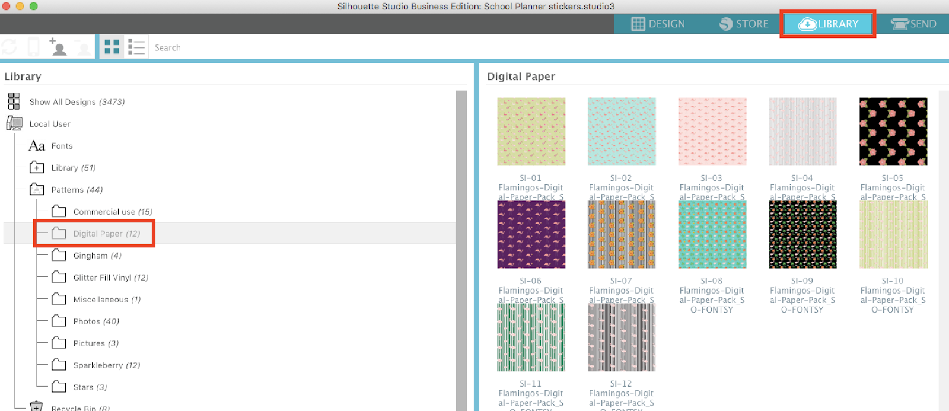Click the Sparkleberry folder icon
The image size is (949, 411).
[x=59, y=364]
